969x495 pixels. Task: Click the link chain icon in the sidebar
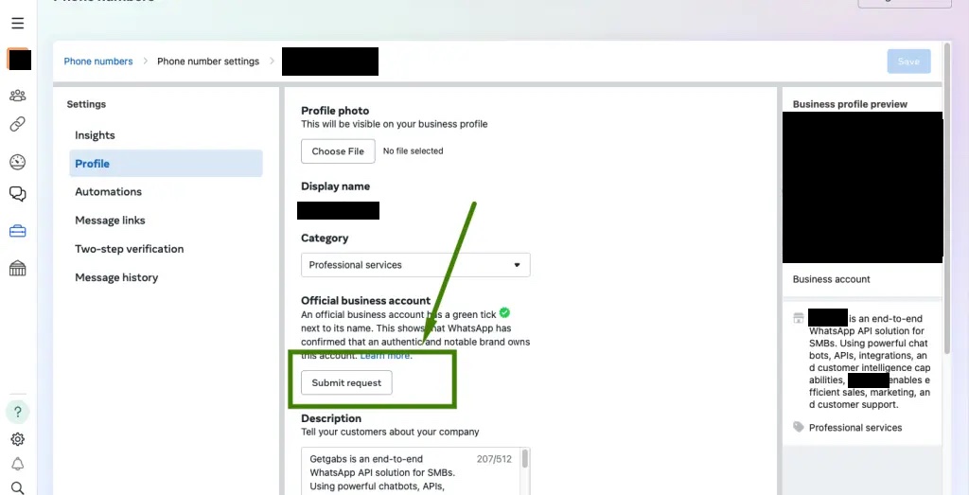click(x=18, y=124)
